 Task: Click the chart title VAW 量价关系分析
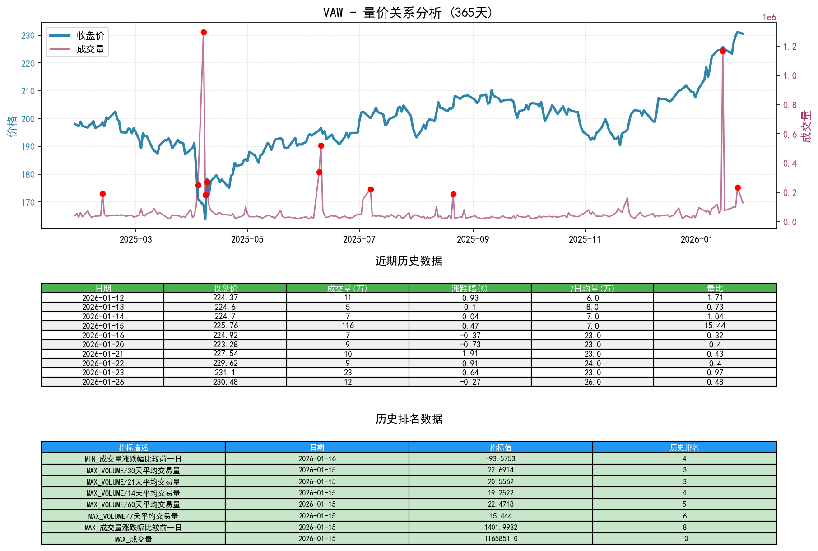point(409,13)
